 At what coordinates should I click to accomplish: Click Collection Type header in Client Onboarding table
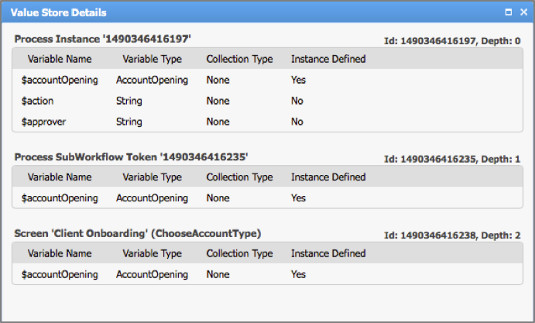coord(239,253)
